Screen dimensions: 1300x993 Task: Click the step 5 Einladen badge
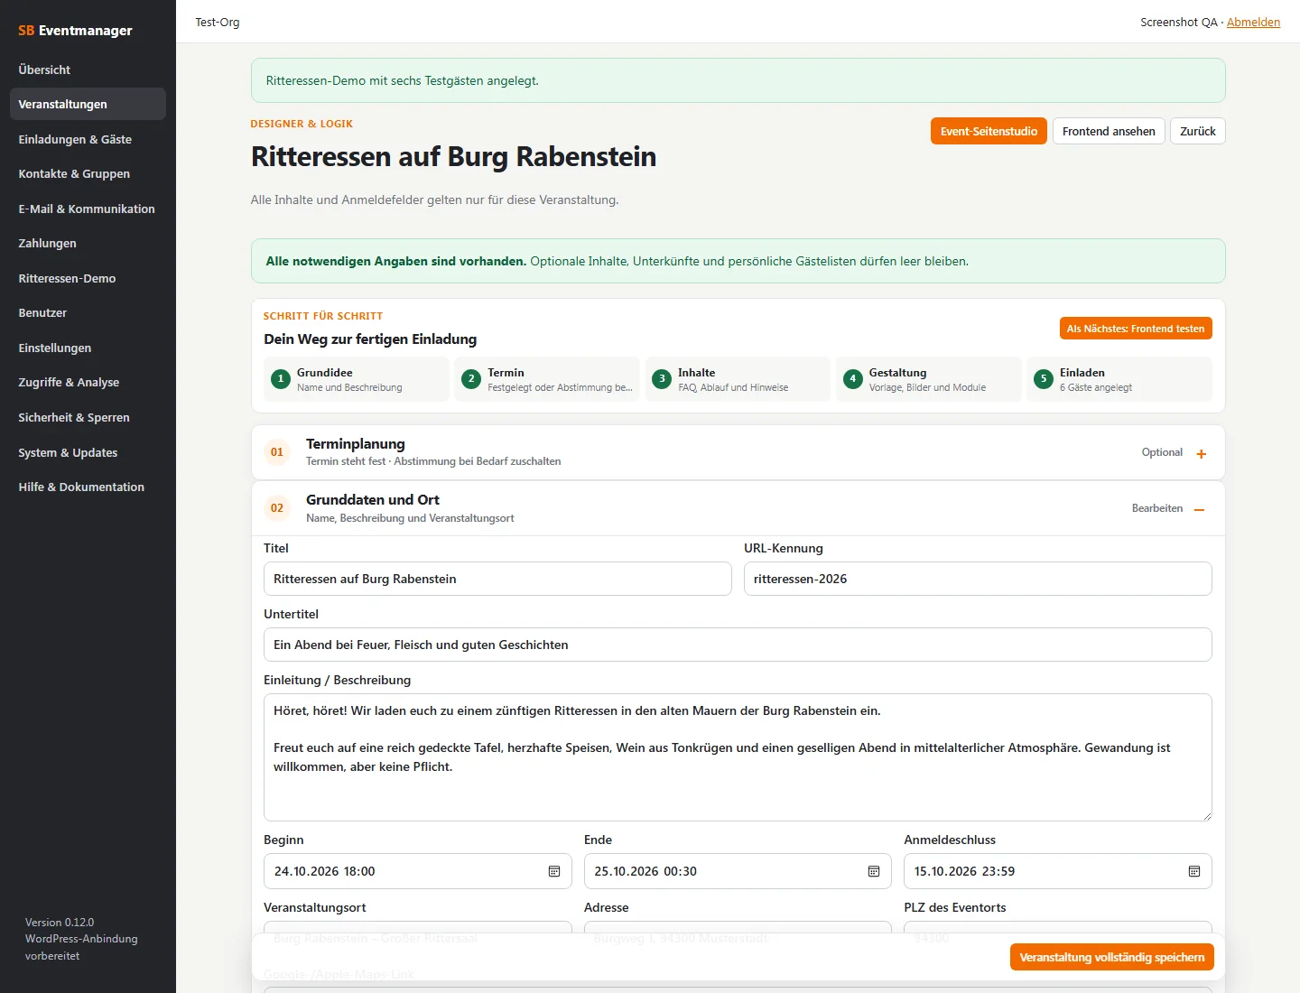[1044, 379]
